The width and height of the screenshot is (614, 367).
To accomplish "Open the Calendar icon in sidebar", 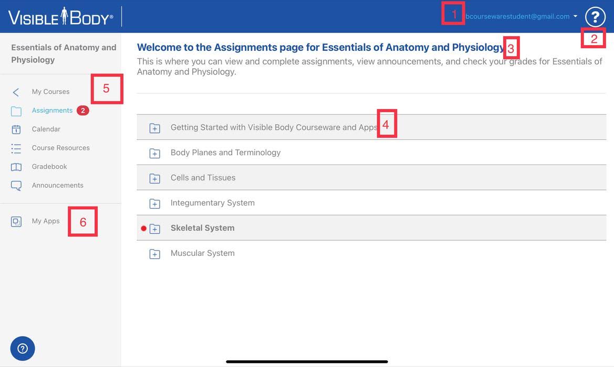I will (16, 129).
